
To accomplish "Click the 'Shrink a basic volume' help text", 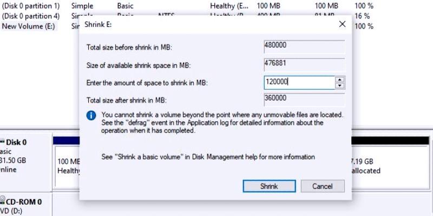I will [208, 157].
